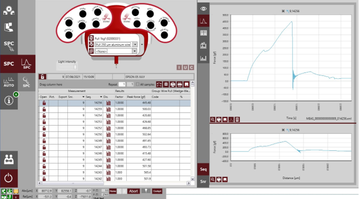
Task: Click the Cockpit button in status bar
Action: tap(157, 191)
